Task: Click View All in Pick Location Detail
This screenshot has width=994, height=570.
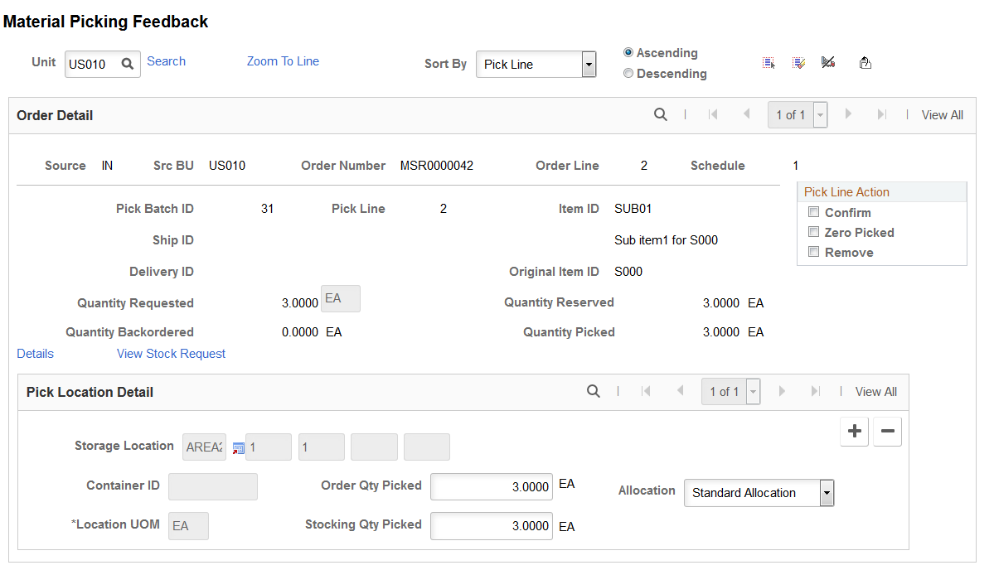Action: click(x=876, y=391)
